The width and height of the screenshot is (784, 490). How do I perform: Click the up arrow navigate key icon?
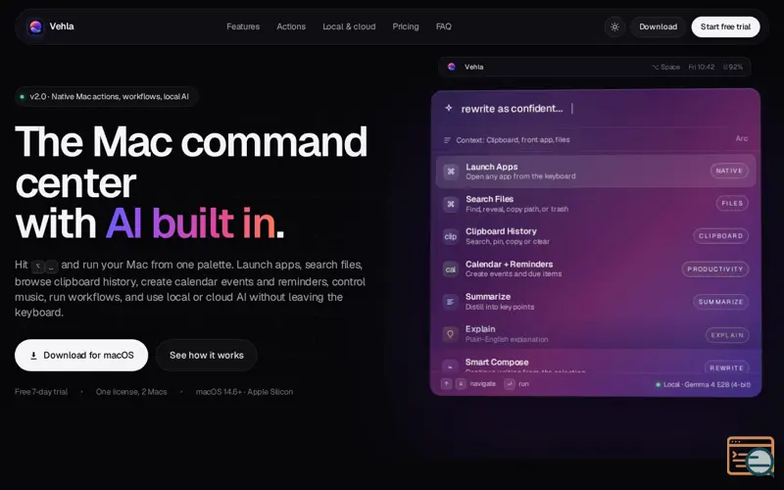447,384
